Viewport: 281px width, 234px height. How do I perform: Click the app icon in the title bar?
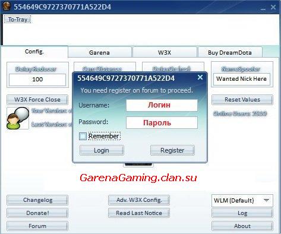[7, 7]
